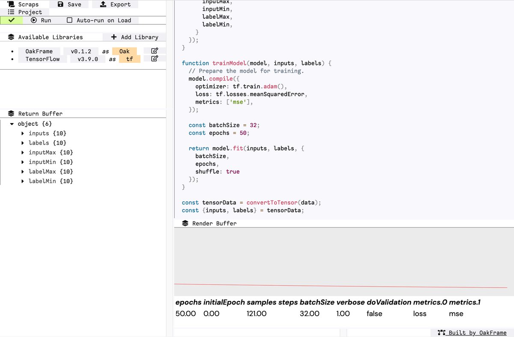Click the epochs column header
514x337 pixels.
point(188,302)
